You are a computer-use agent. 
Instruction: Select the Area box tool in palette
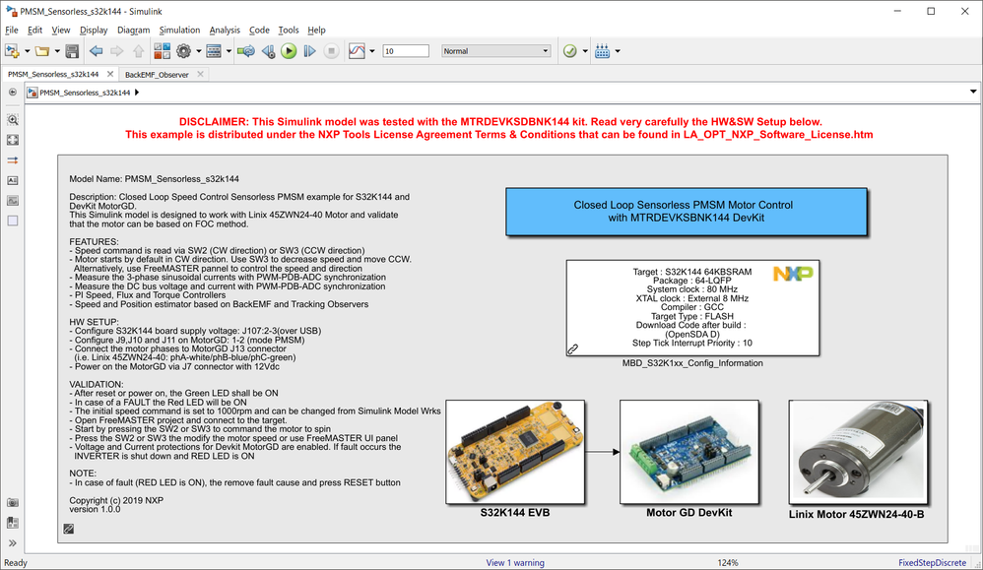(x=13, y=221)
